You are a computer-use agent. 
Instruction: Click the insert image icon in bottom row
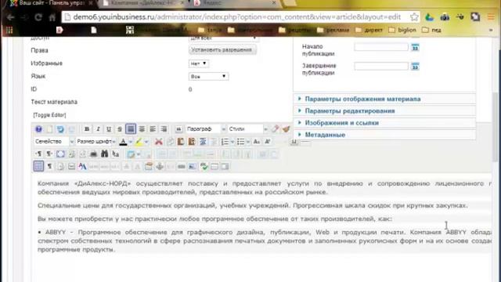[x=193, y=166]
